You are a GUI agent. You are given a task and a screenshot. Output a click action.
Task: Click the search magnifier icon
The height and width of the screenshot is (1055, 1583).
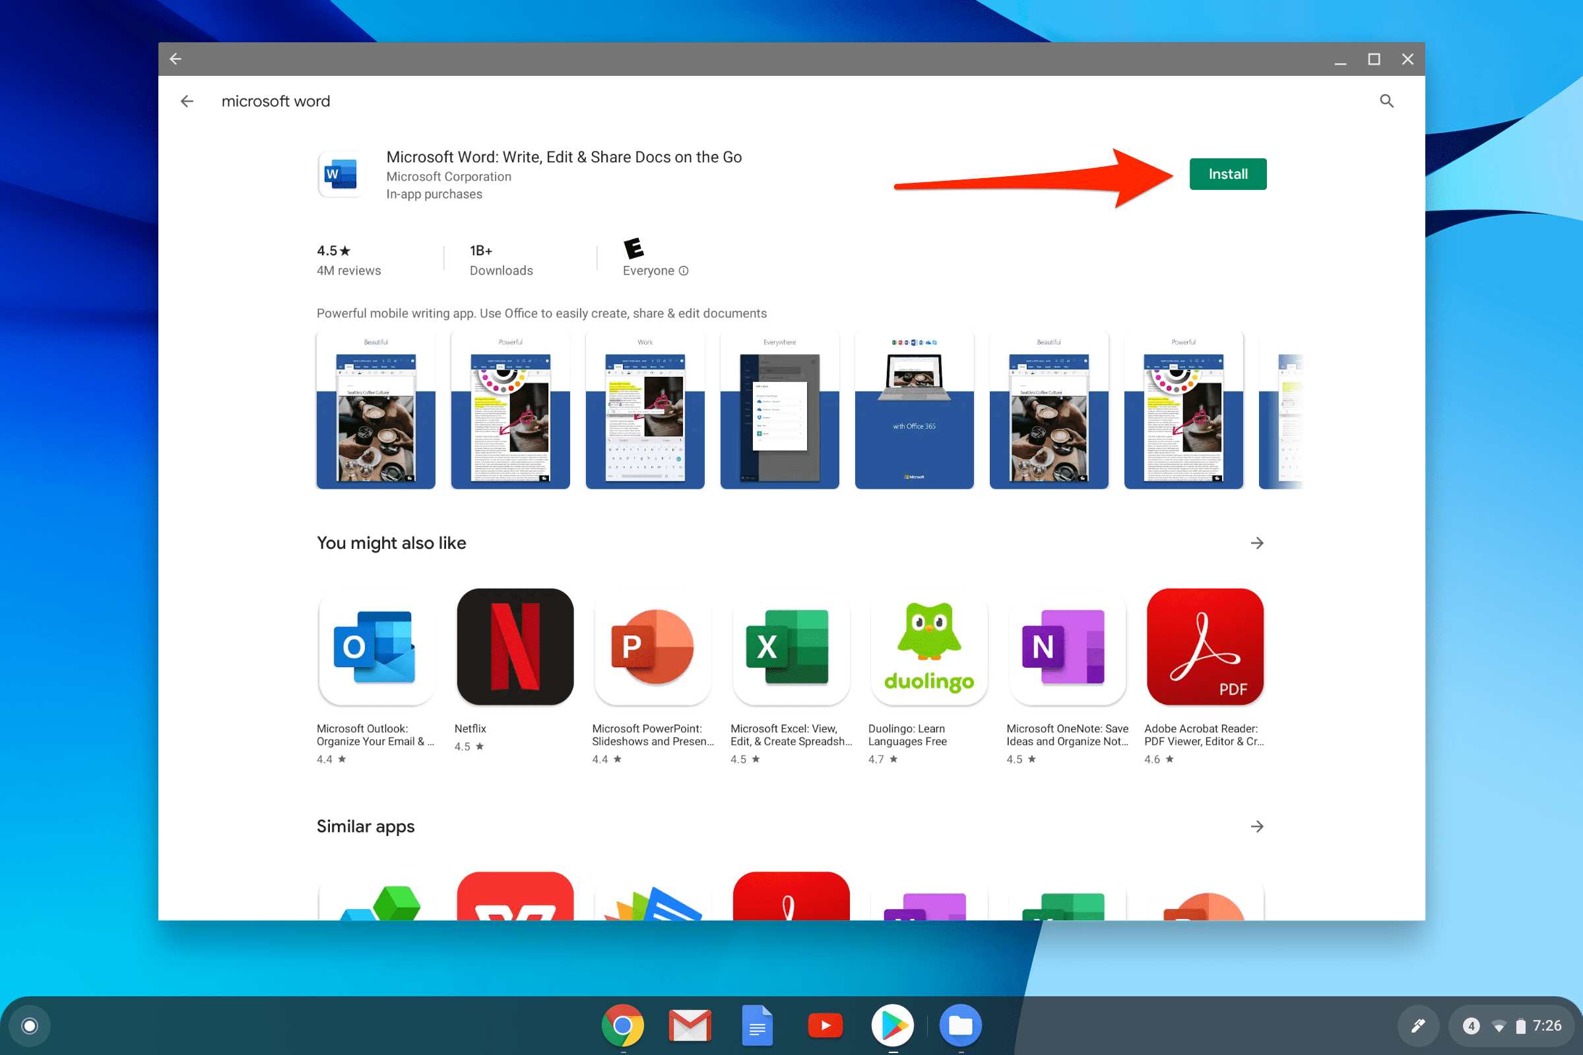[1386, 101]
